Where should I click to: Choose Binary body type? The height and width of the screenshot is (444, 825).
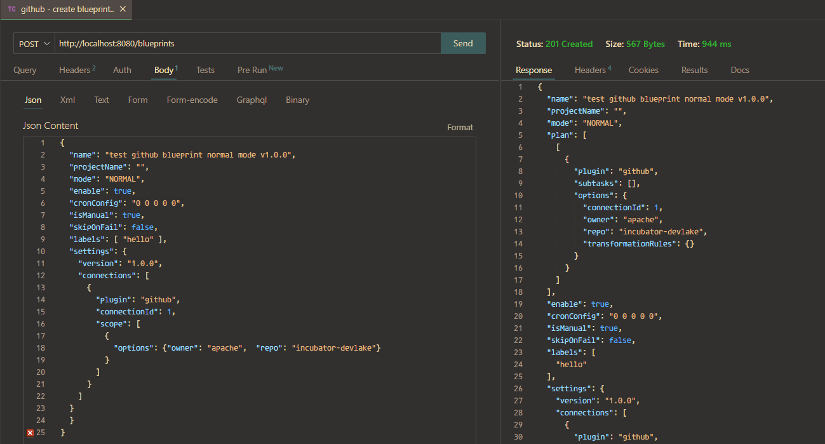[297, 100]
